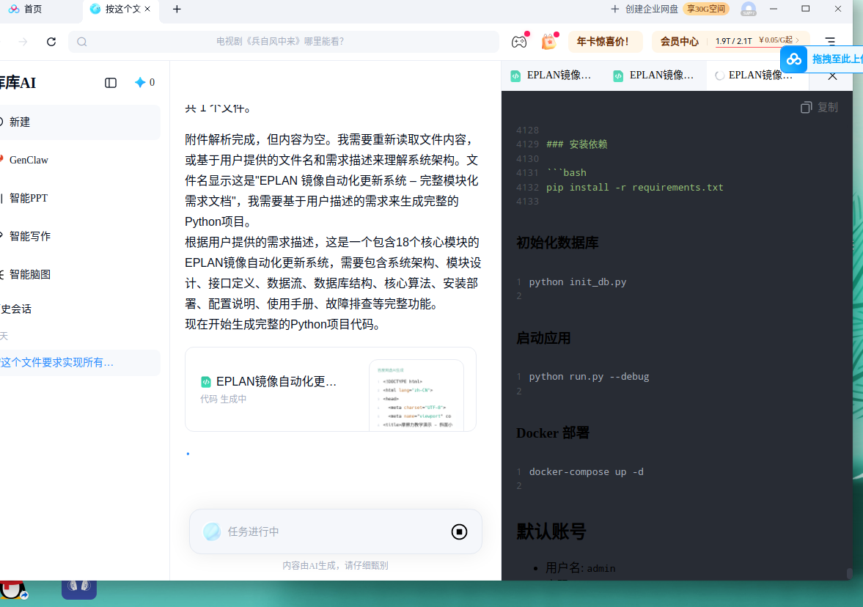This screenshot has width=863, height=607.
Task: Open the game controller icon
Action: (x=519, y=42)
